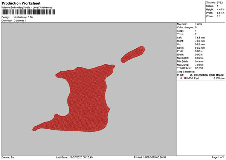Image resolution: width=226 pixels, height=160 pixels.
Task: Click the Last Saved timestamp
Action: (x=74, y=157)
